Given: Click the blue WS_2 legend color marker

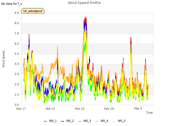Looking at the screenshot, I should (63, 121).
